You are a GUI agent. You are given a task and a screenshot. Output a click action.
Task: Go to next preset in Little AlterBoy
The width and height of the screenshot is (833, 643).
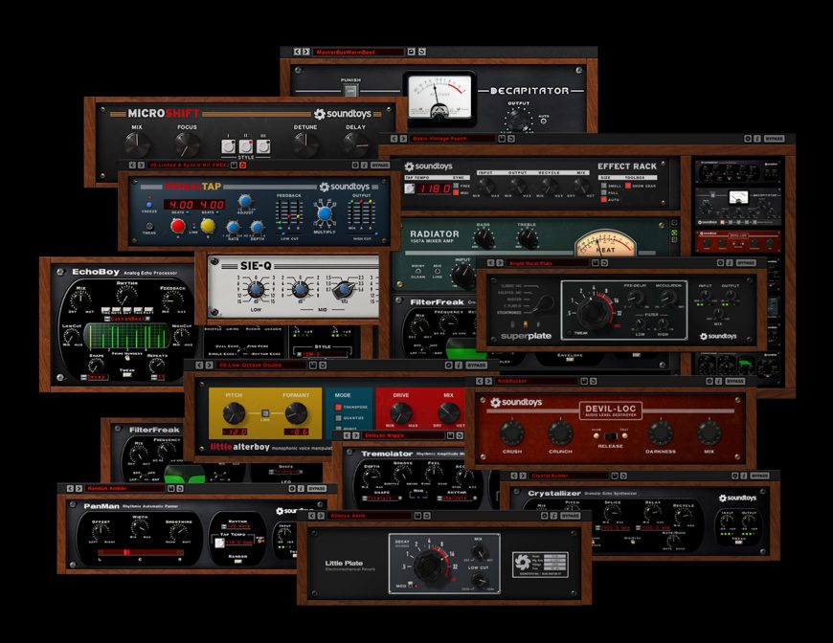(x=209, y=366)
